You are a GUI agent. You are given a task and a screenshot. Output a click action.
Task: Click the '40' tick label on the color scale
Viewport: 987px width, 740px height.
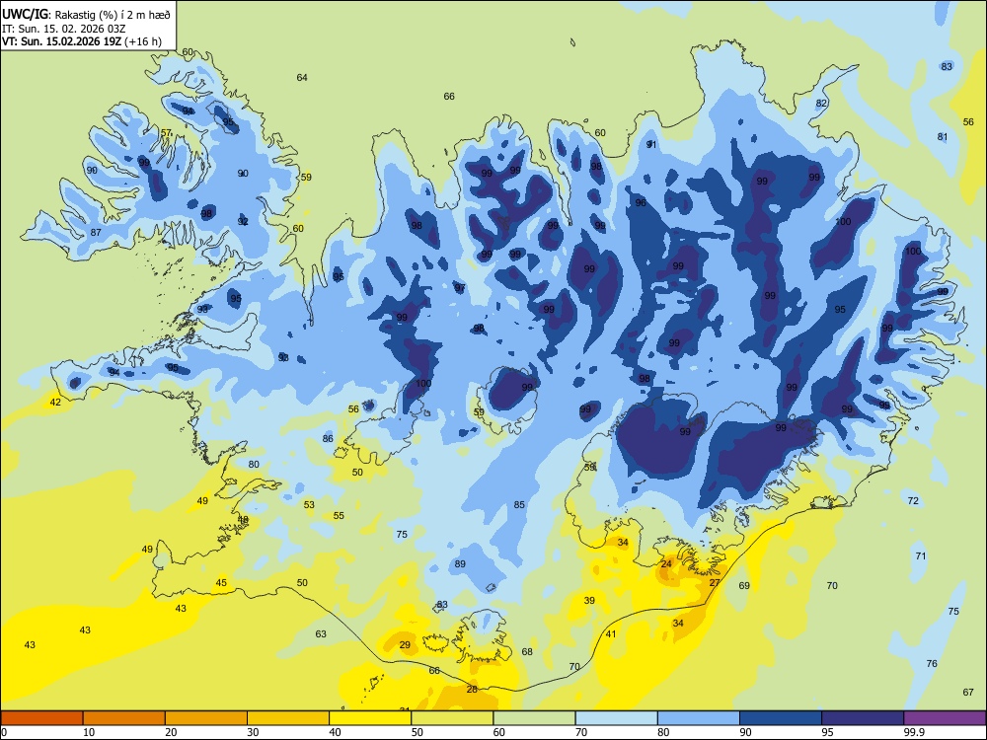pyautogui.click(x=335, y=732)
